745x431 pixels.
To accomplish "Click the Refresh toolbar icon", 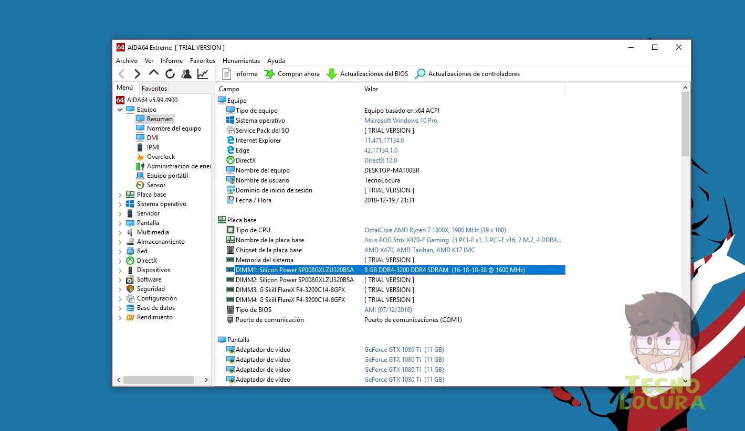I will [x=170, y=74].
